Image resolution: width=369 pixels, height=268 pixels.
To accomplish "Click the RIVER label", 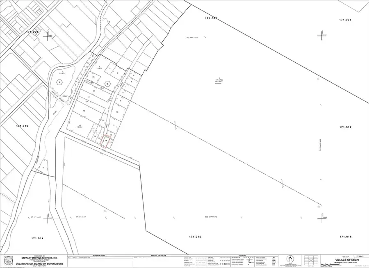I will pyautogui.click(x=55, y=112).
